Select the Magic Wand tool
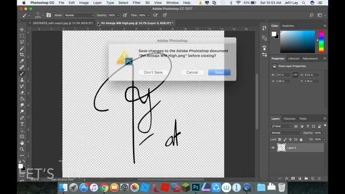 coord(22,48)
